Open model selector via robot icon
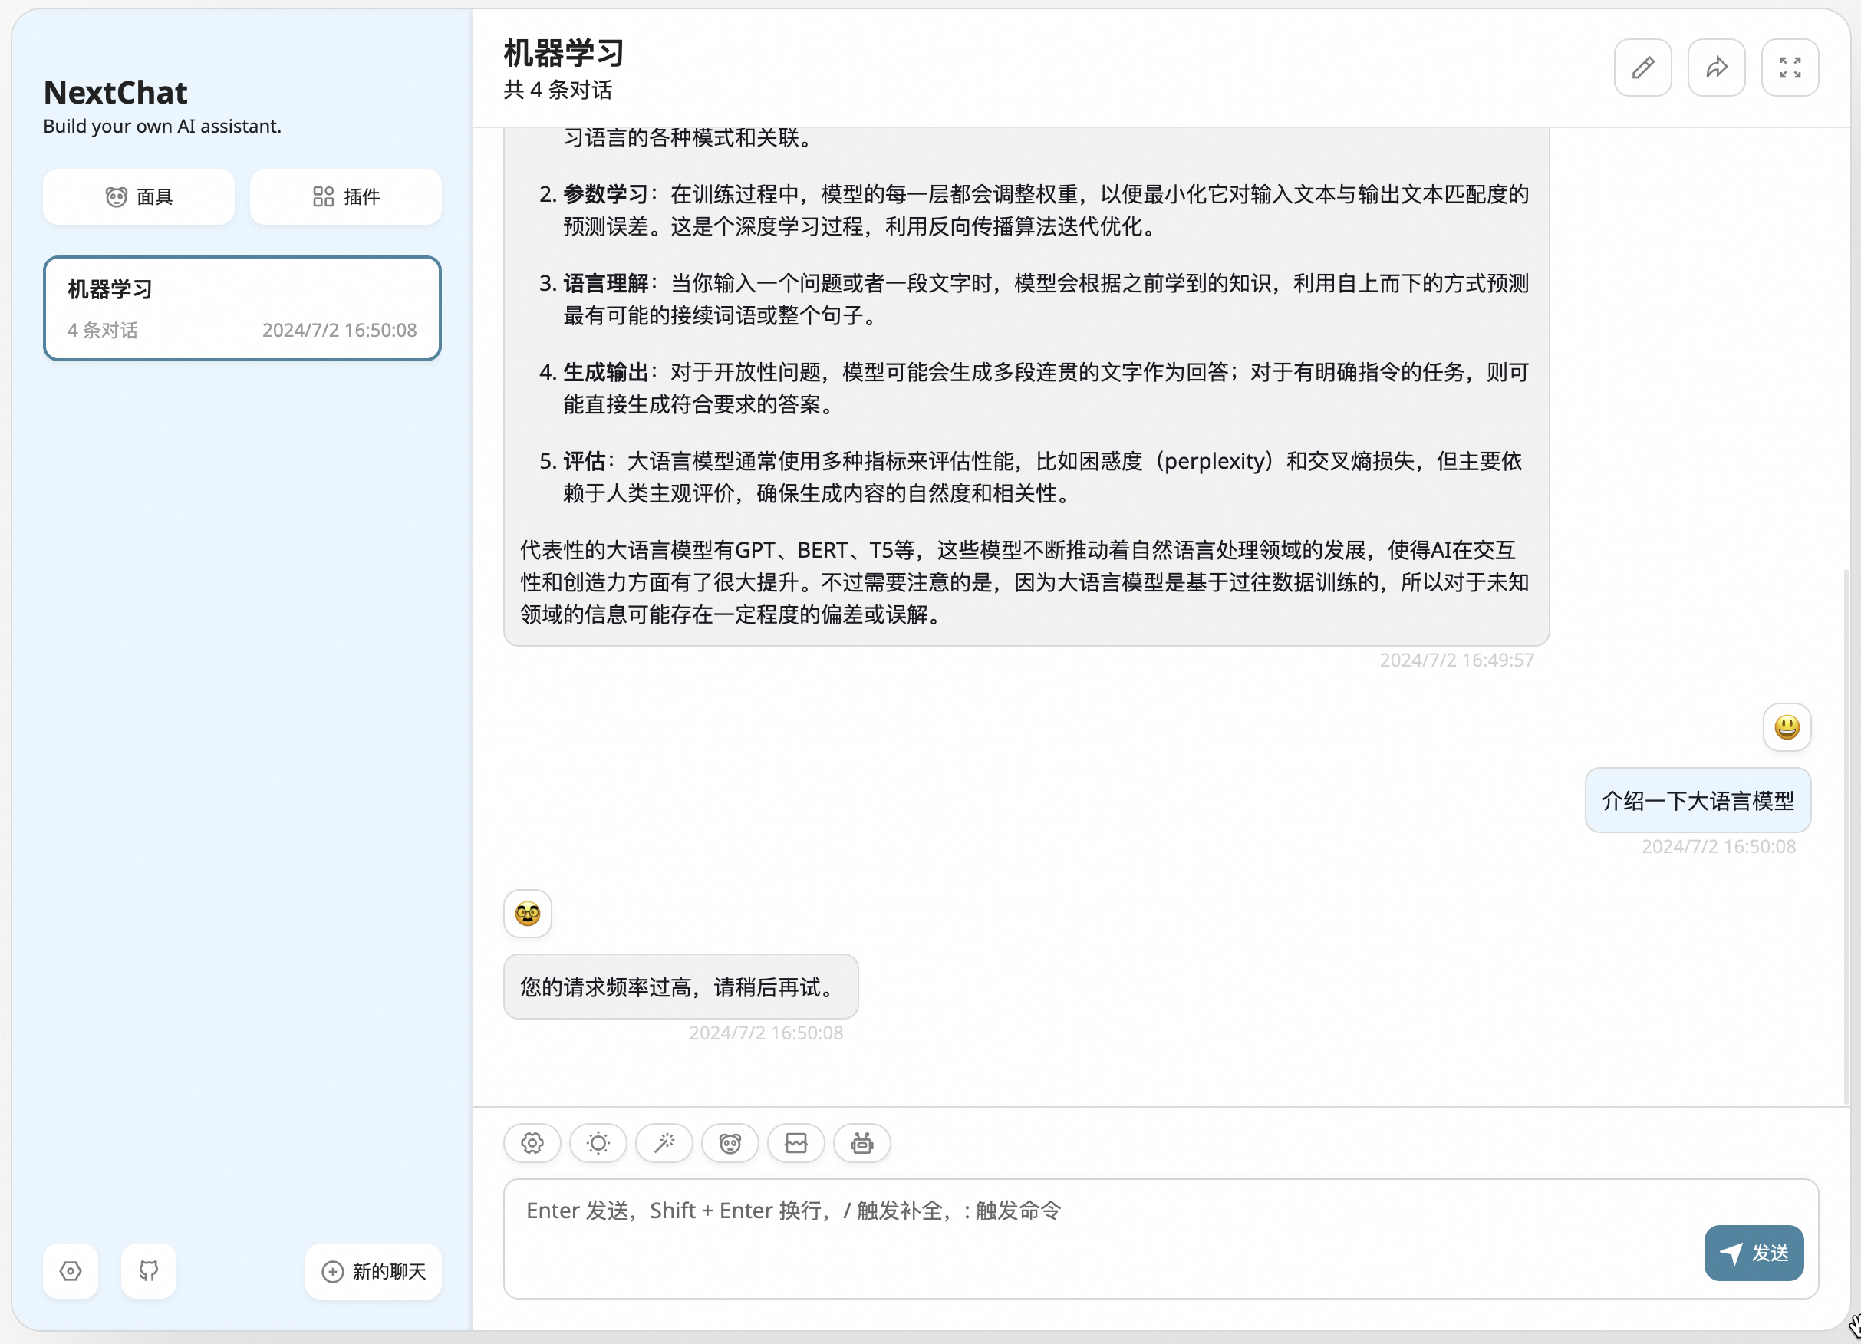Screen dimensions: 1861x1344 click(x=861, y=1143)
